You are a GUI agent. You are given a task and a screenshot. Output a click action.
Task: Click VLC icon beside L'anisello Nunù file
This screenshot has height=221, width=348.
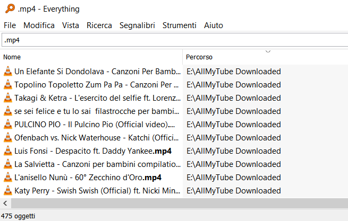pos(8,178)
